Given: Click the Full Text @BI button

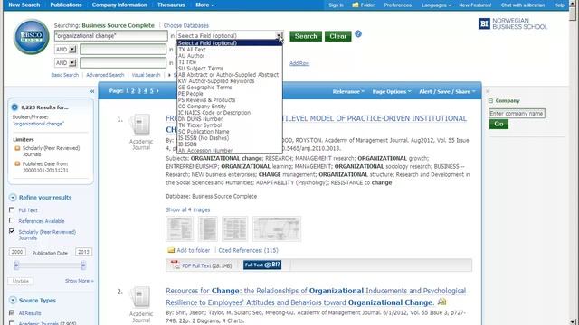Looking at the screenshot, I should 262,265.
